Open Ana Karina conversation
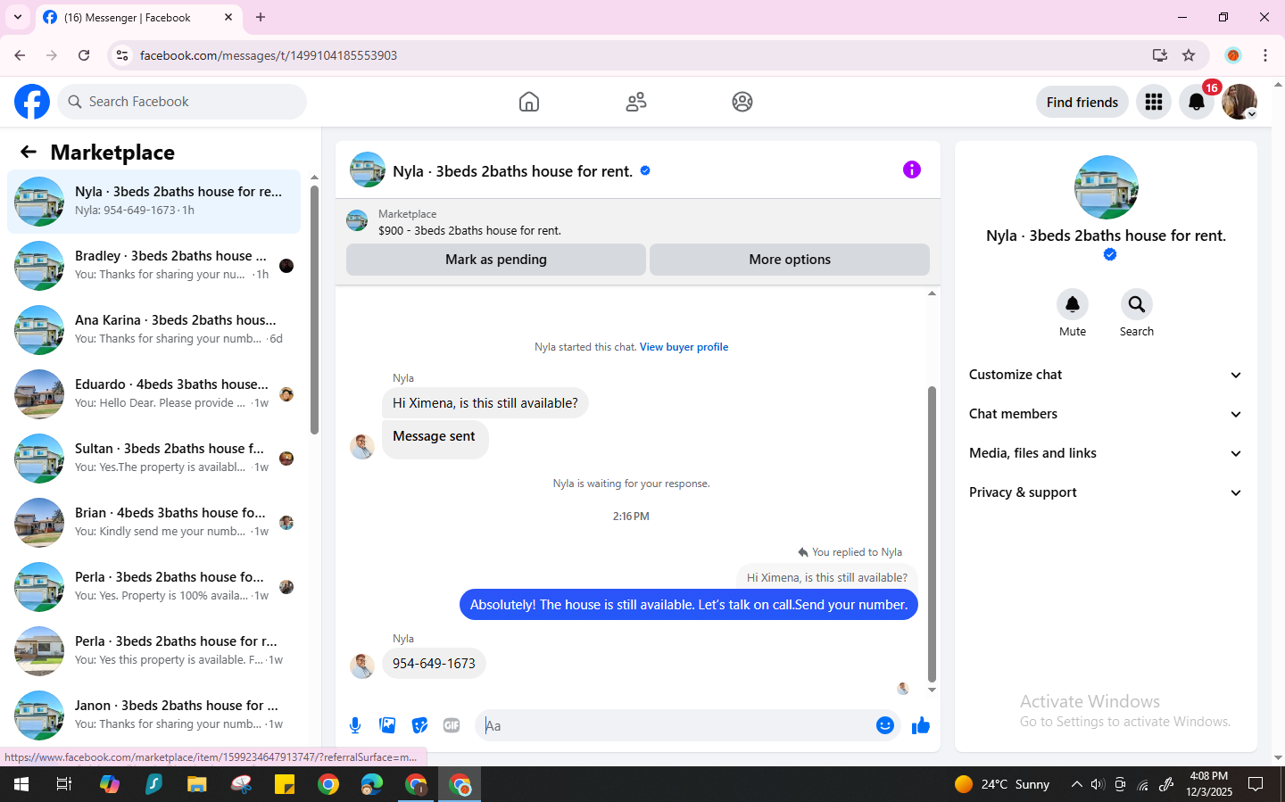 (153, 330)
